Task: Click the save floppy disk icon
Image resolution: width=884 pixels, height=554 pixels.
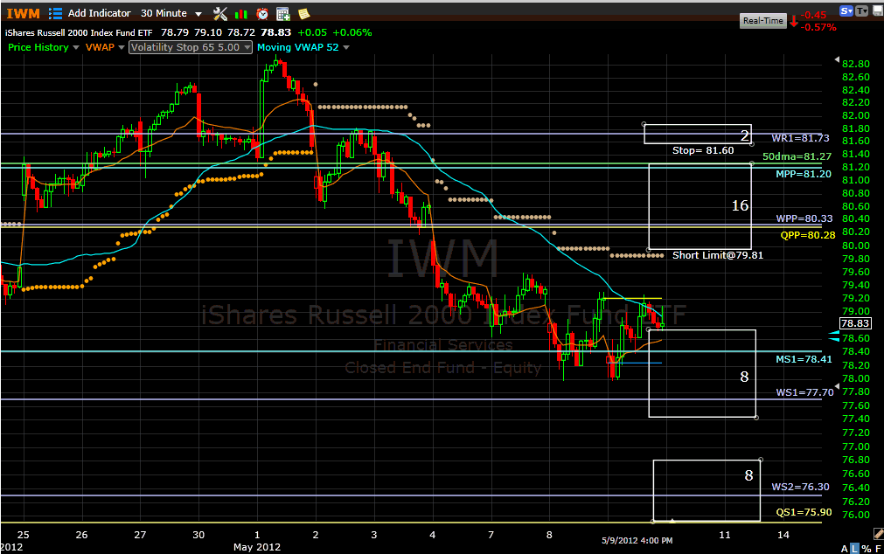Action: pos(877,10)
